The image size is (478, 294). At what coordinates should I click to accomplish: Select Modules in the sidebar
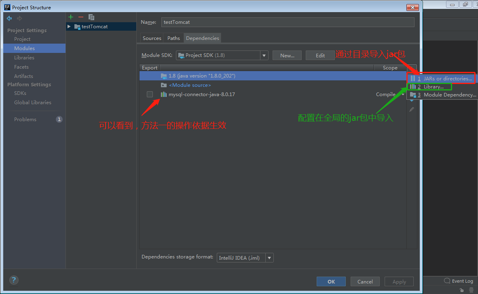34,48
